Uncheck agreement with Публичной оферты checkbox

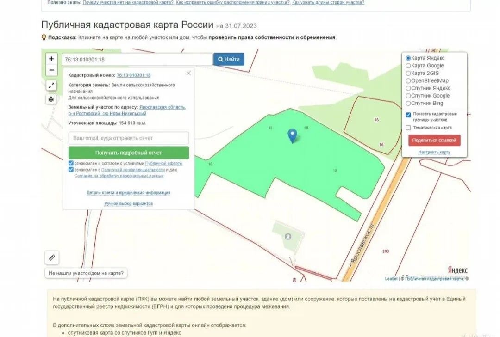pos(71,163)
